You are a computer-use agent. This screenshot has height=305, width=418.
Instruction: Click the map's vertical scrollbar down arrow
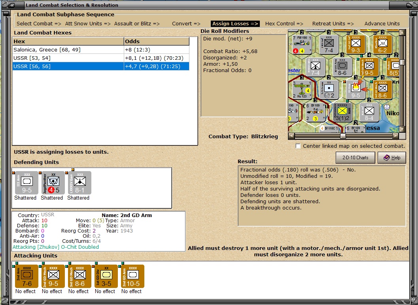pos(402,129)
